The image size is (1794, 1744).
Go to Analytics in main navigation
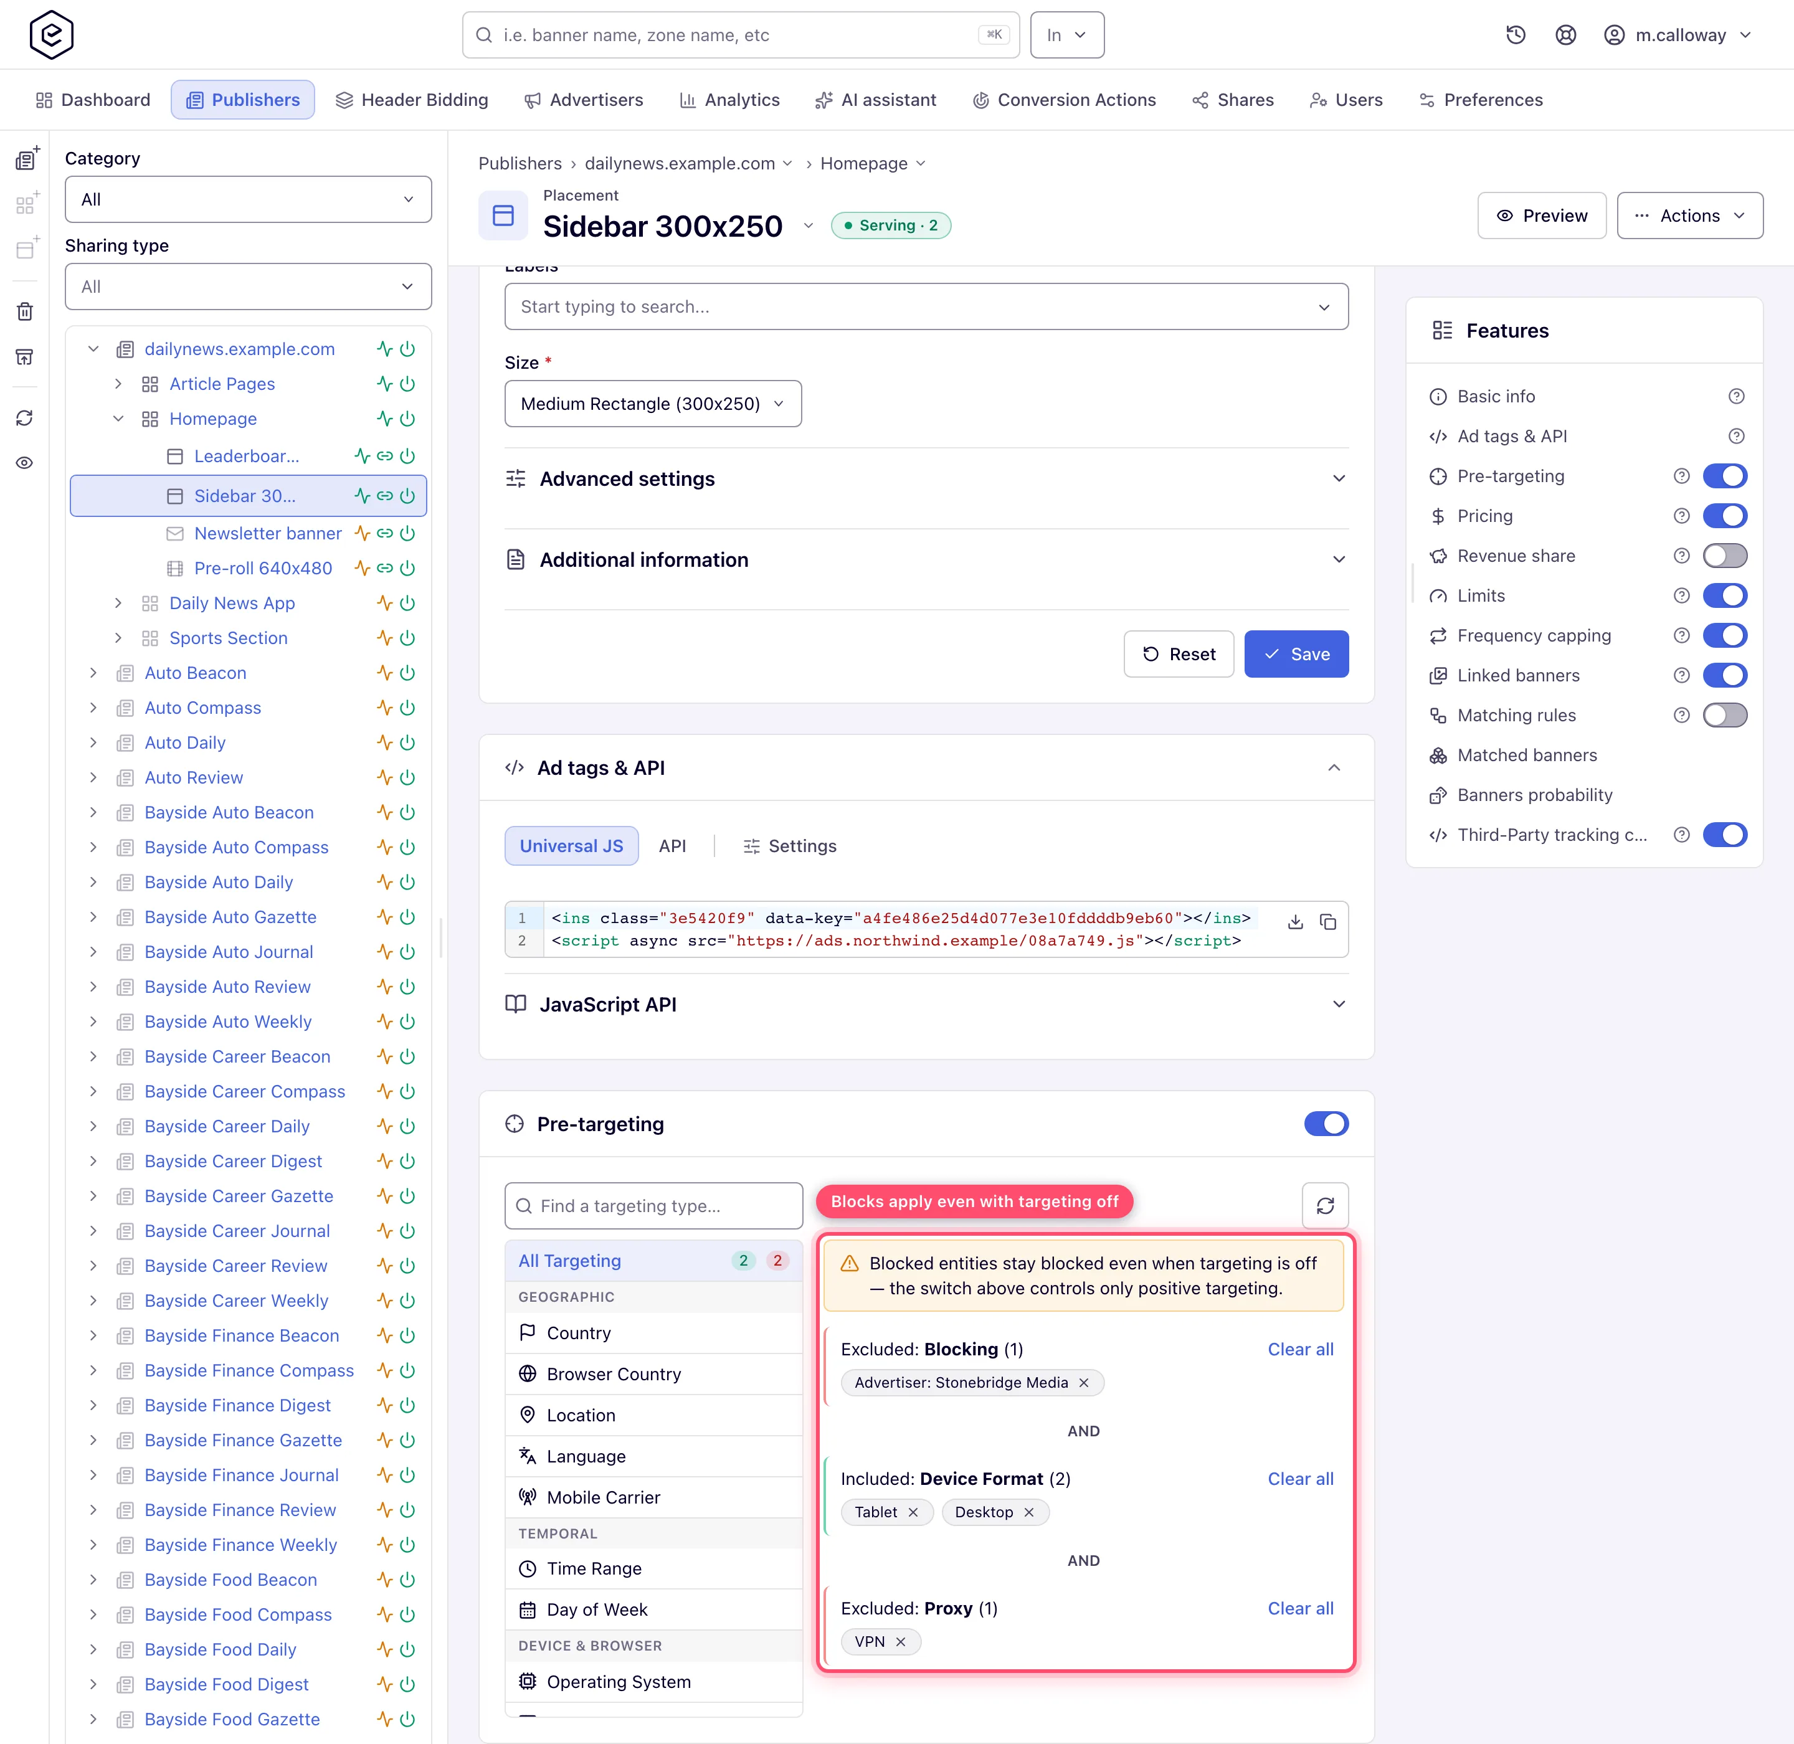click(729, 100)
